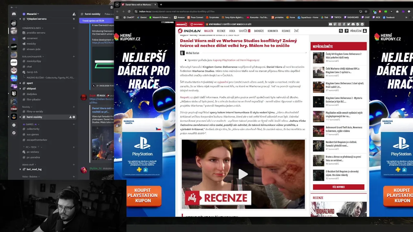
Task: Collapse the Admin stuff category
Action: coord(29,165)
